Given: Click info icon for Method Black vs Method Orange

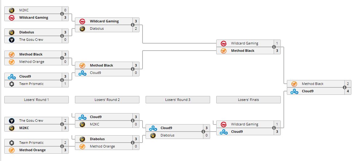Looking at the screenshot, I should (x=62, y=58).
